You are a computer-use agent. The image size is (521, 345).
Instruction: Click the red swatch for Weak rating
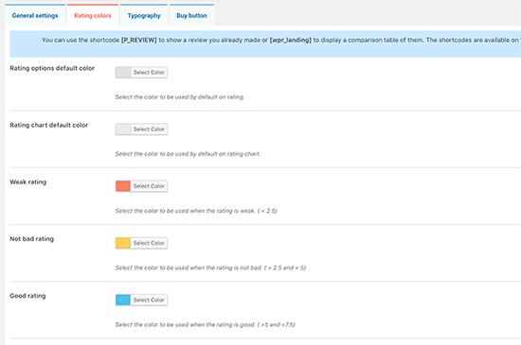[x=123, y=186]
